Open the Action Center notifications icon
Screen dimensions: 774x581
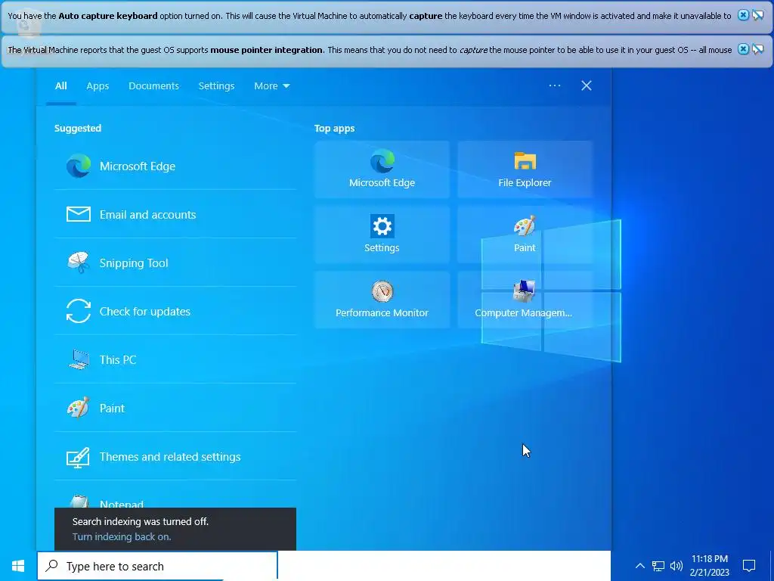749,566
